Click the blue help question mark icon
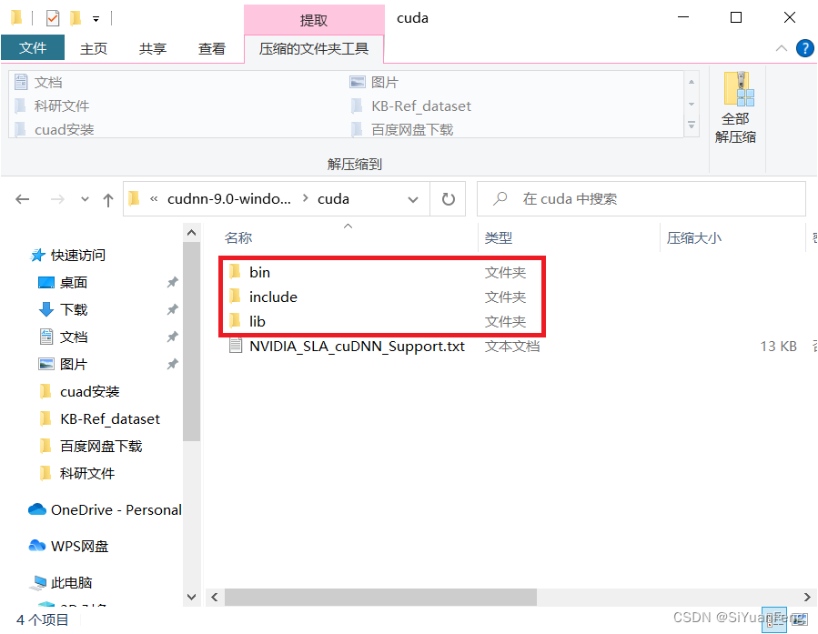Screen dimensions: 818x634 [x=805, y=48]
